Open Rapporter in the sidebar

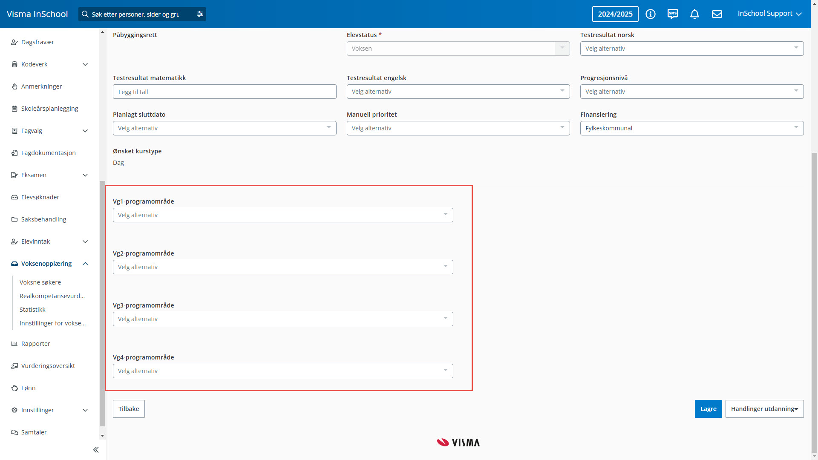[x=36, y=344]
